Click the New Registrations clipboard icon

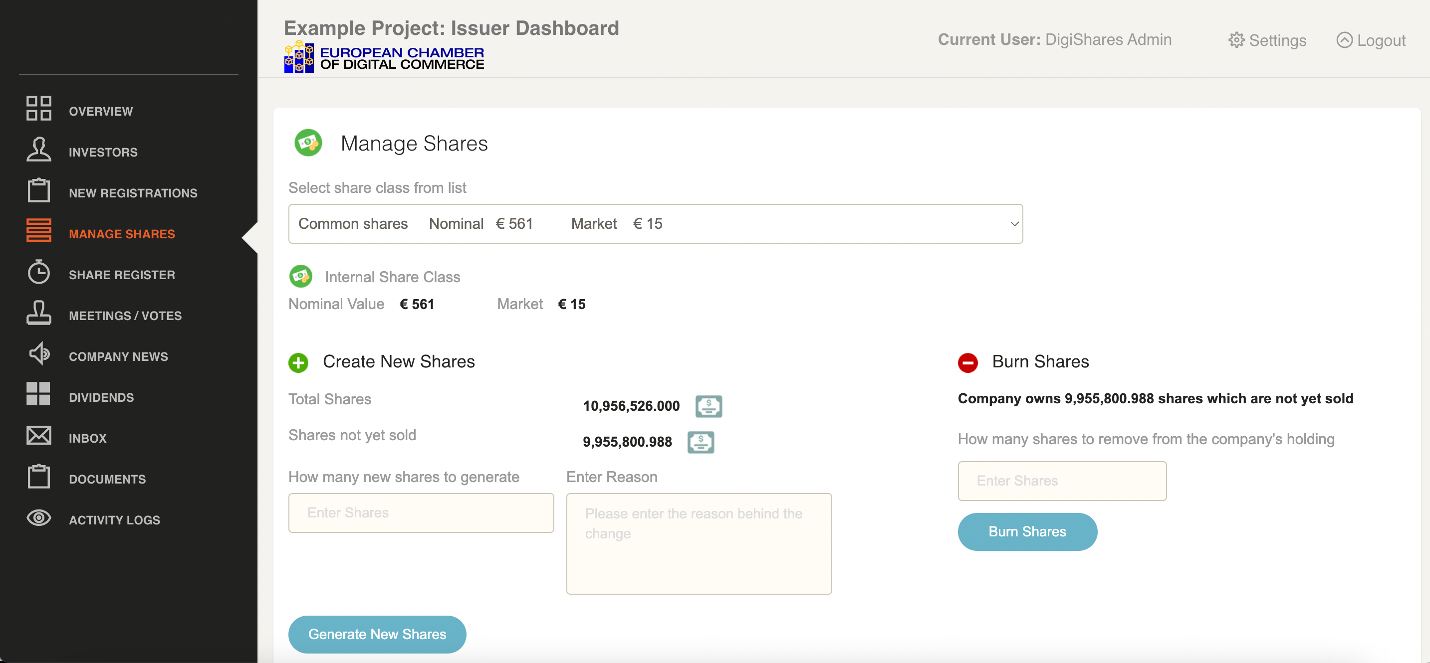38,190
